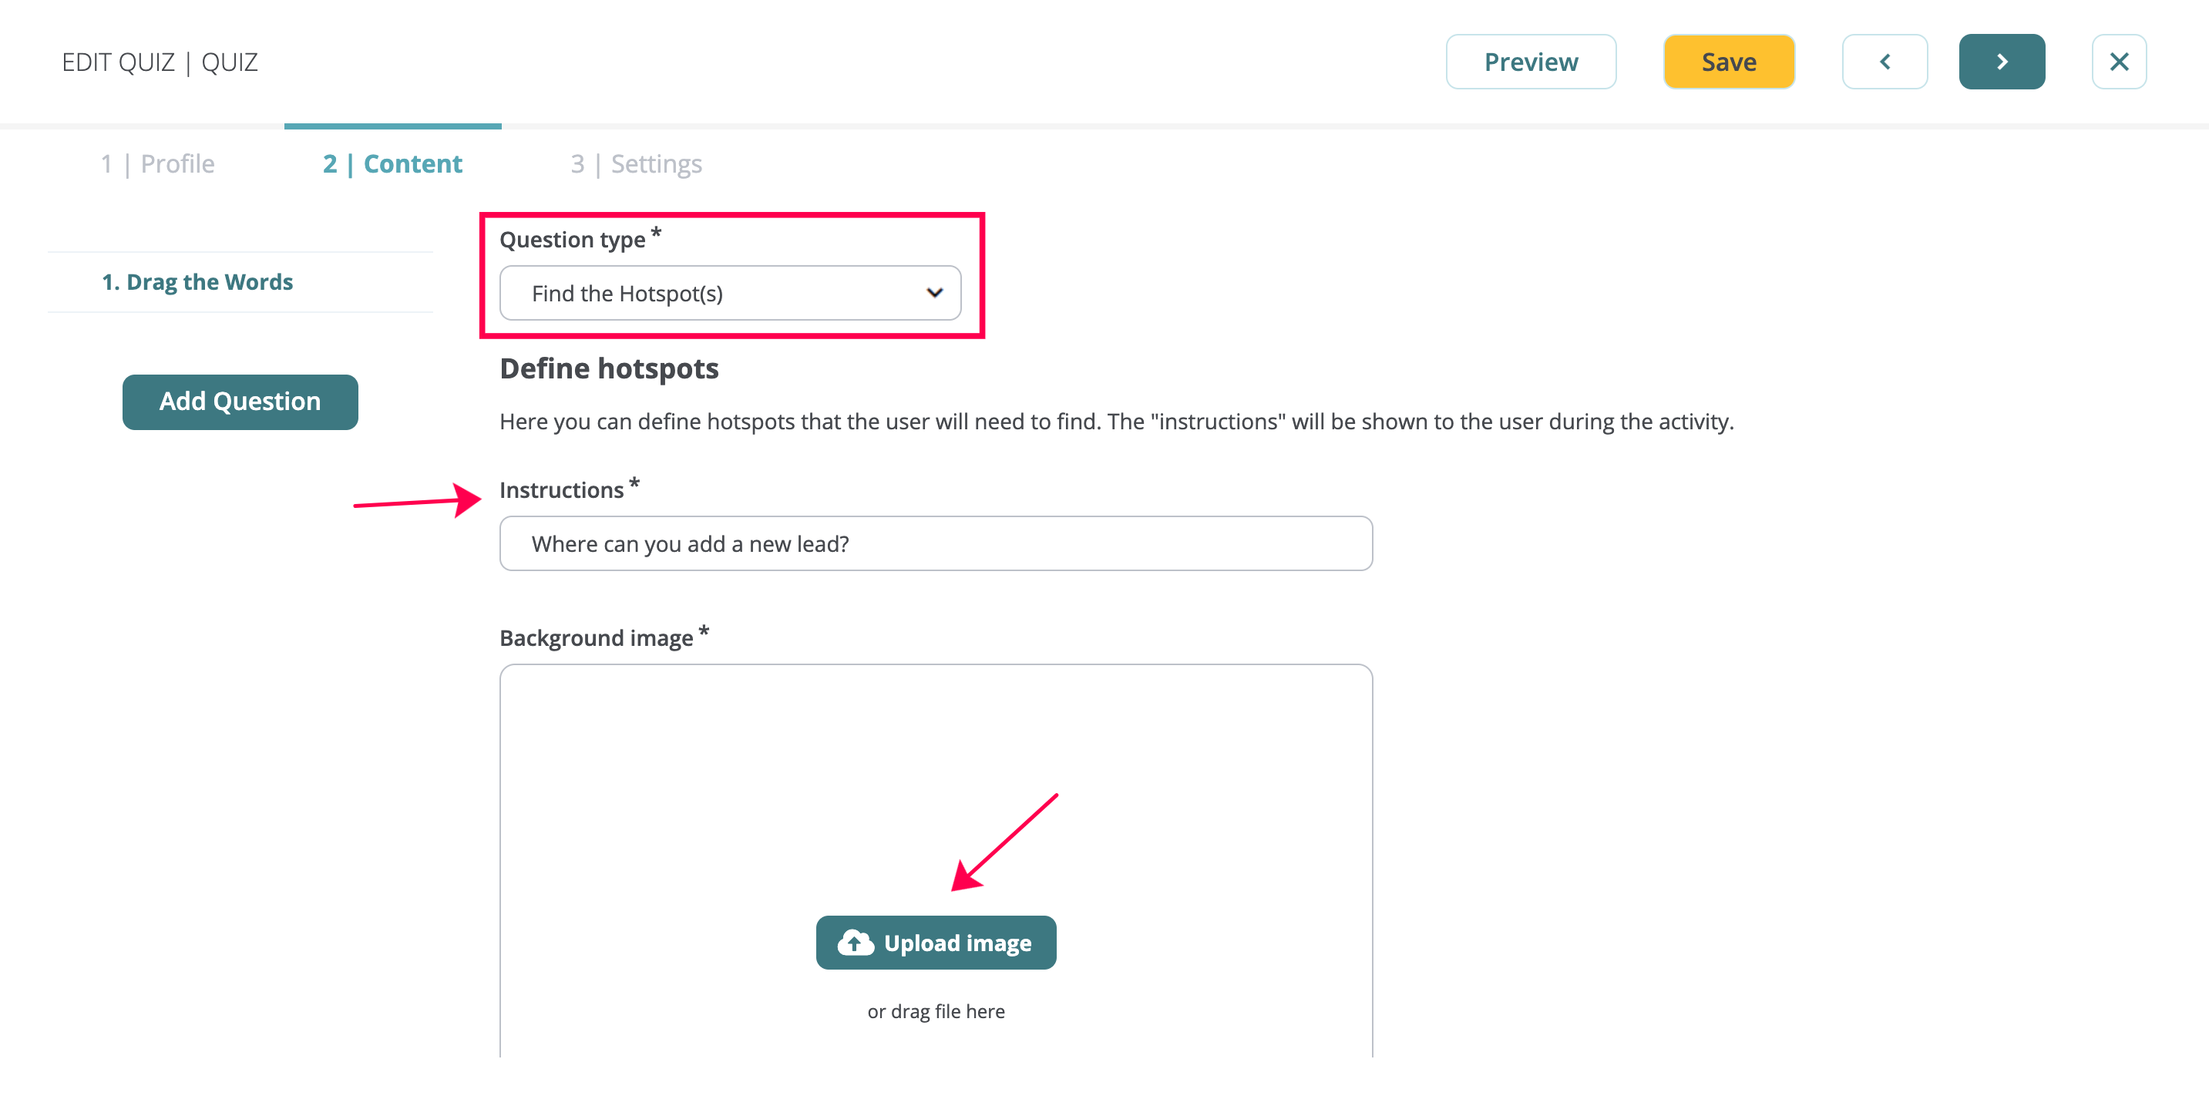This screenshot has height=1096, width=2209.
Task: Switch to the Settings tab
Action: tap(637, 163)
